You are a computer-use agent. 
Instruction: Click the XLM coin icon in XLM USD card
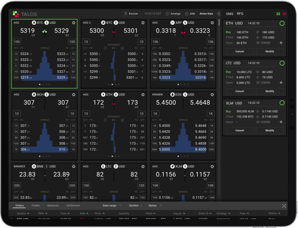(173, 167)
